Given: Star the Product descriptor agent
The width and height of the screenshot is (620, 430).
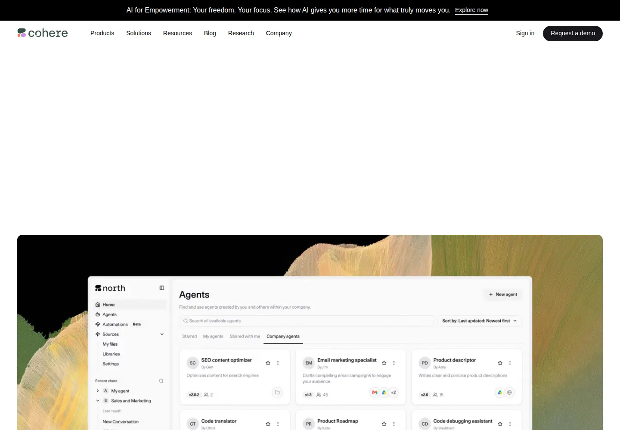Looking at the screenshot, I should point(500,363).
